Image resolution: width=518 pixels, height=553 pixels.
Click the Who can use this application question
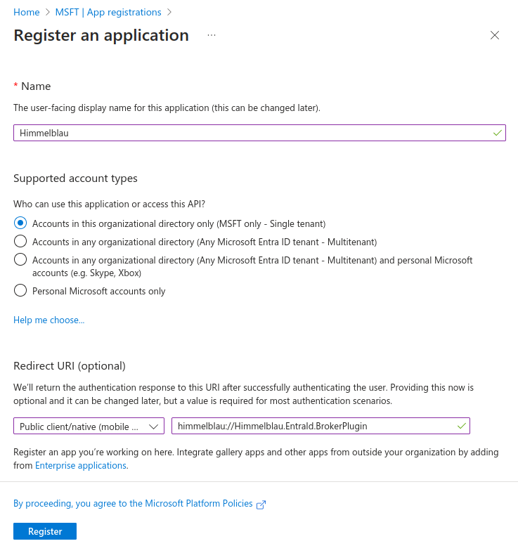pyautogui.click(x=110, y=204)
